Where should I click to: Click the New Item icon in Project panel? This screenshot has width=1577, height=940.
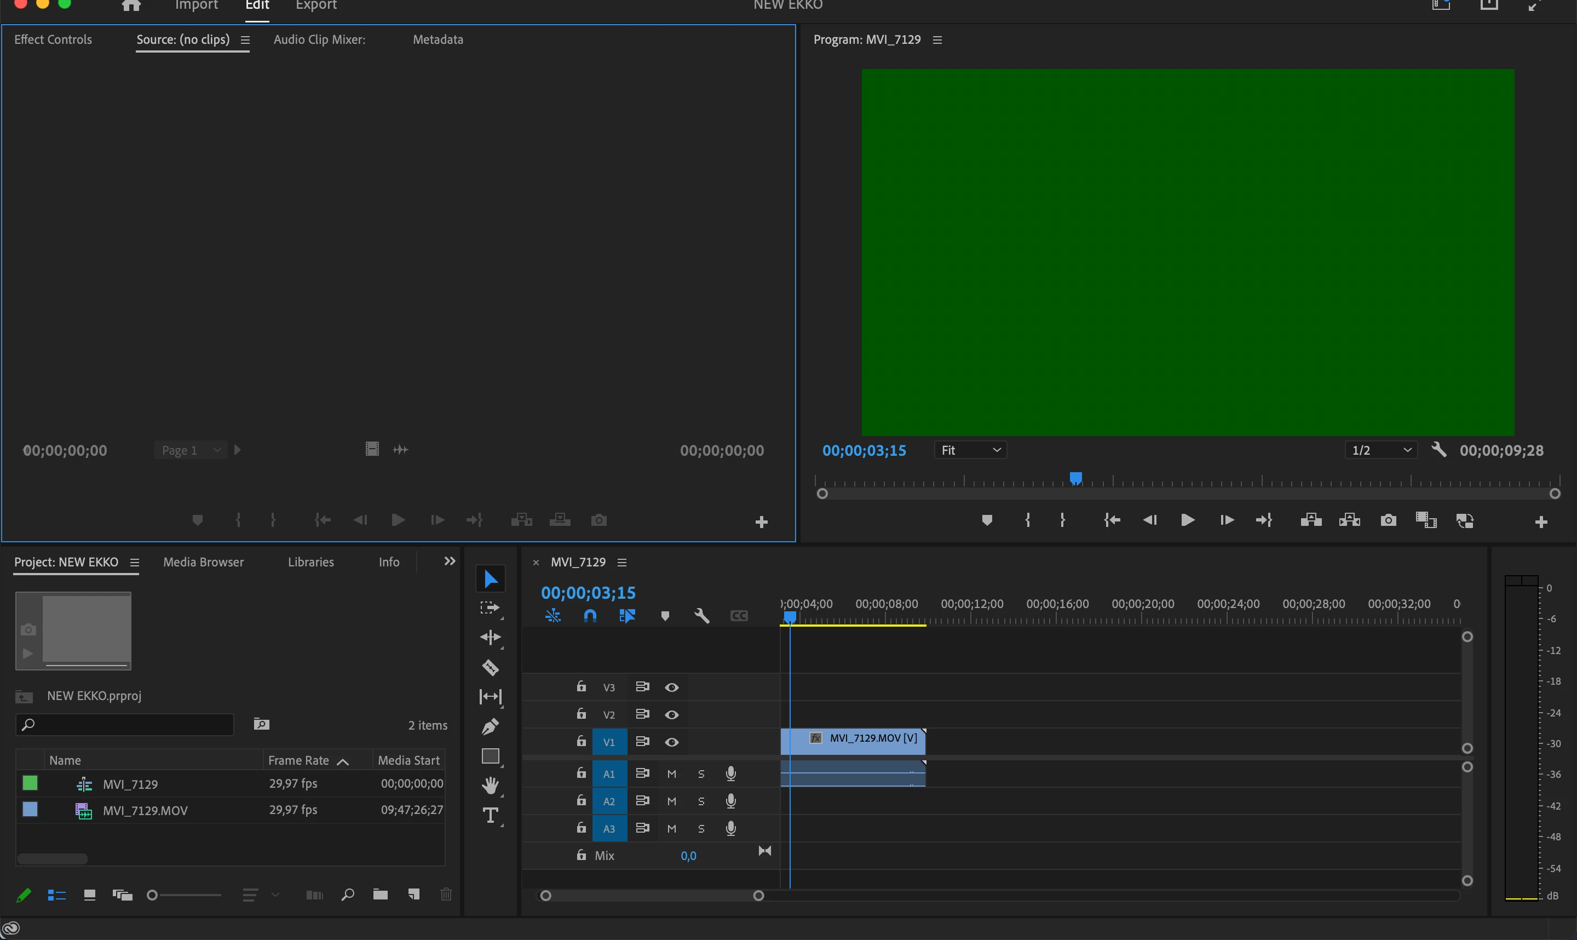414,895
